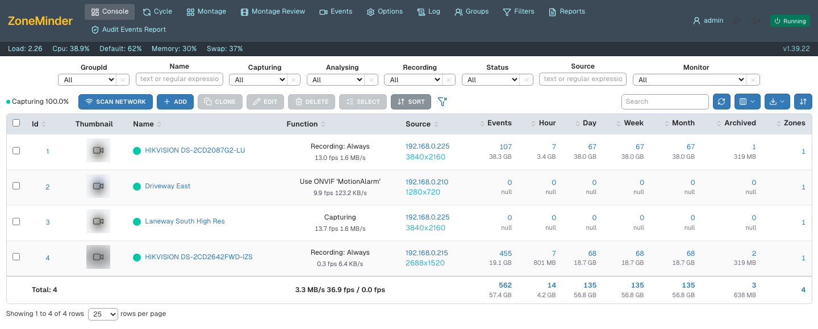Toggle the Running service state button
This screenshot has height=329, width=818.
pyautogui.click(x=790, y=21)
